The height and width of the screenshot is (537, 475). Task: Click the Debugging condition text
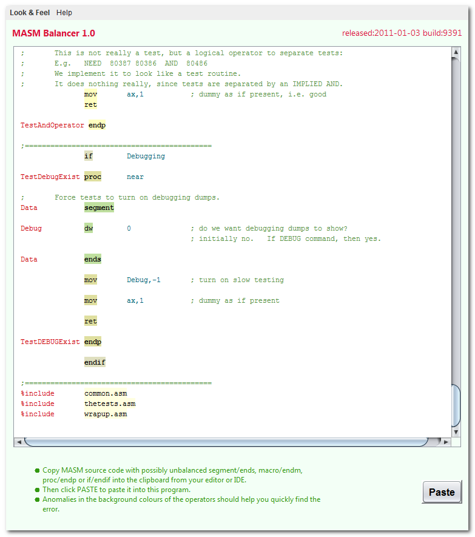pyautogui.click(x=146, y=156)
